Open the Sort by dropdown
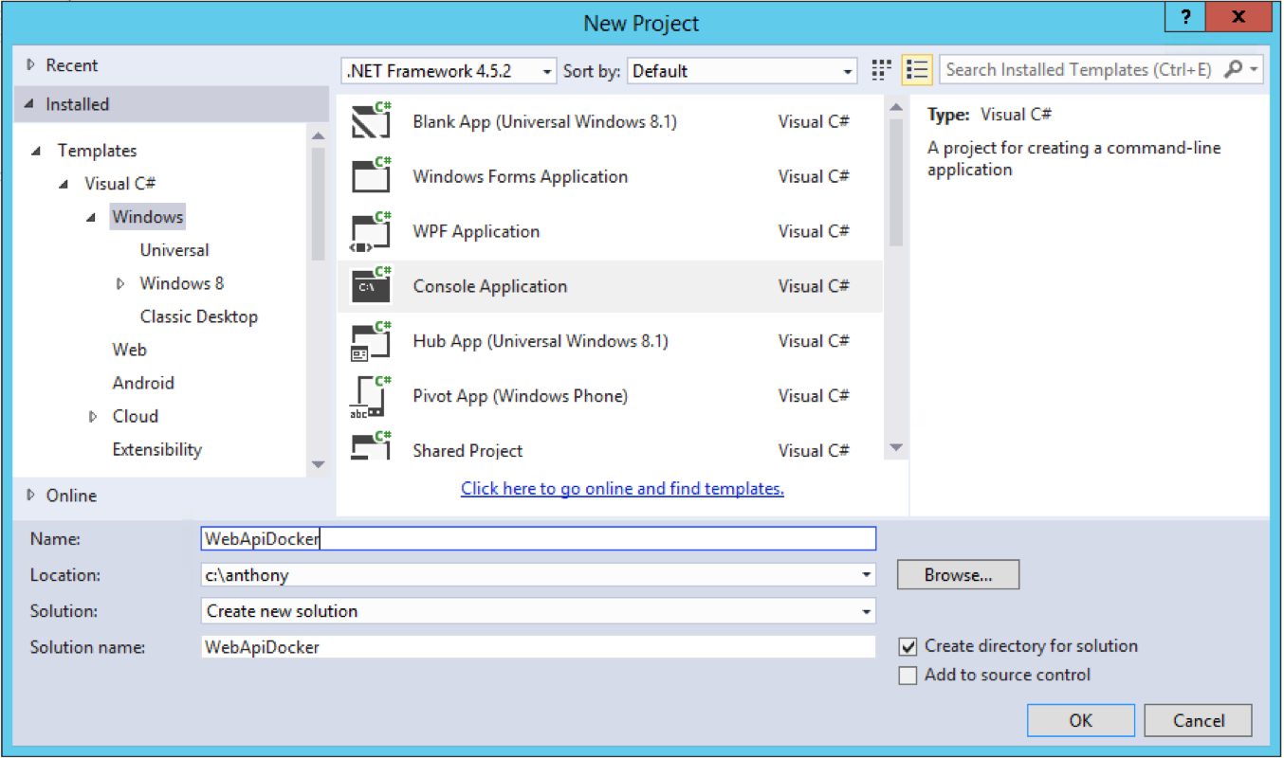Screen dimensions: 1284x758 coord(743,71)
